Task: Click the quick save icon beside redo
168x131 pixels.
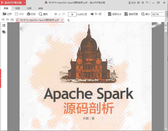Action: pyautogui.click(x=12, y=20)
